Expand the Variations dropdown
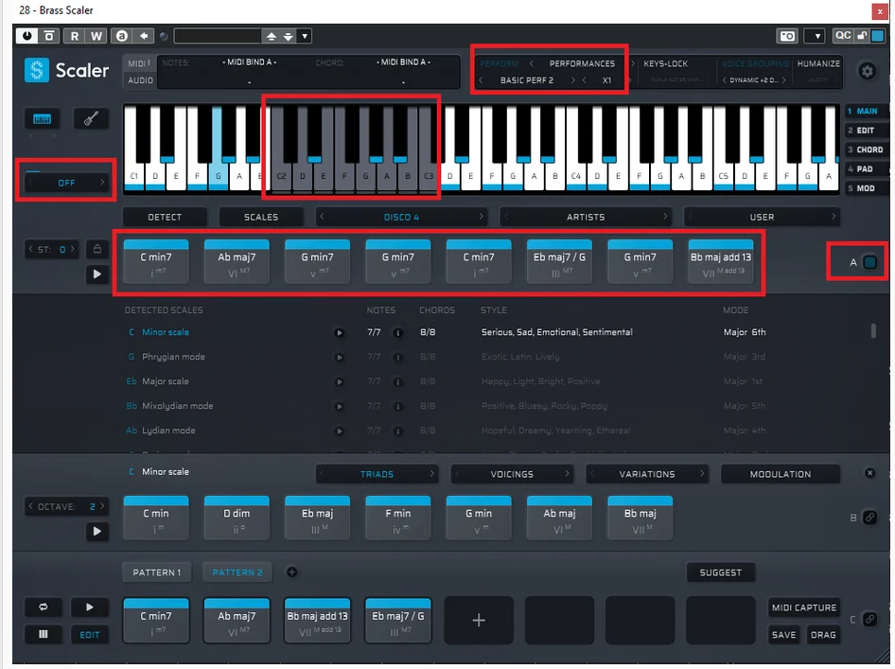The image size is (895, 669). [647, 474]
